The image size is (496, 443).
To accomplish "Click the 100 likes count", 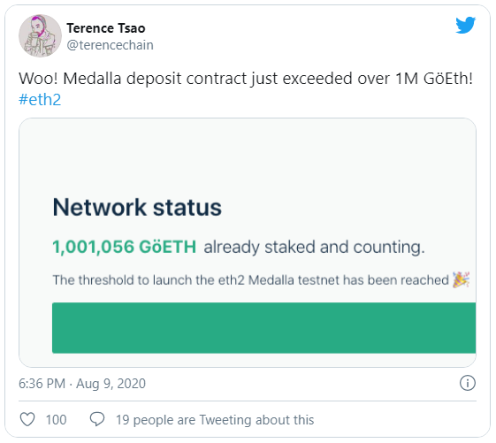I will pyautogui.click(x=56, y=420).
